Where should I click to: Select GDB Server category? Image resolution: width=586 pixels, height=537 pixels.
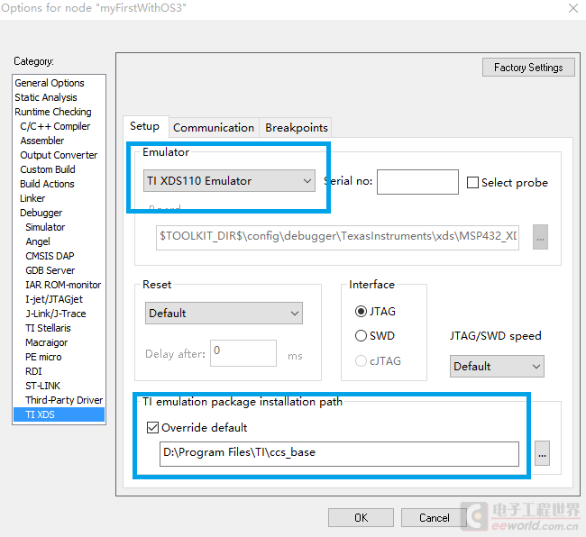point(50,270)
